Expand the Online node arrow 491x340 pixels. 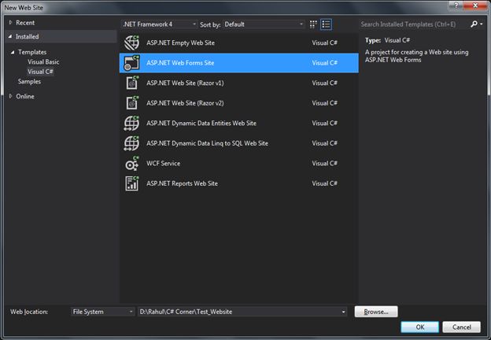[x=10, y=96]
